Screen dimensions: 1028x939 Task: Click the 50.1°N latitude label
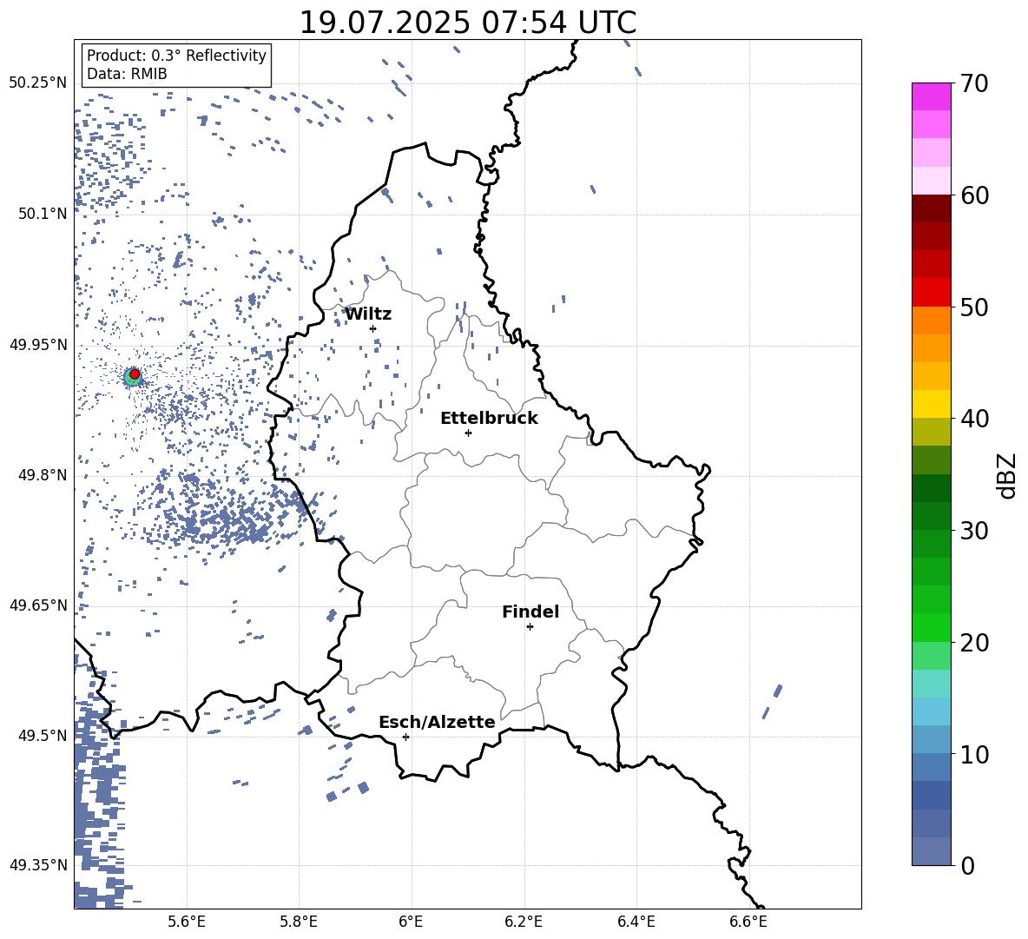(x=43, y=214)
